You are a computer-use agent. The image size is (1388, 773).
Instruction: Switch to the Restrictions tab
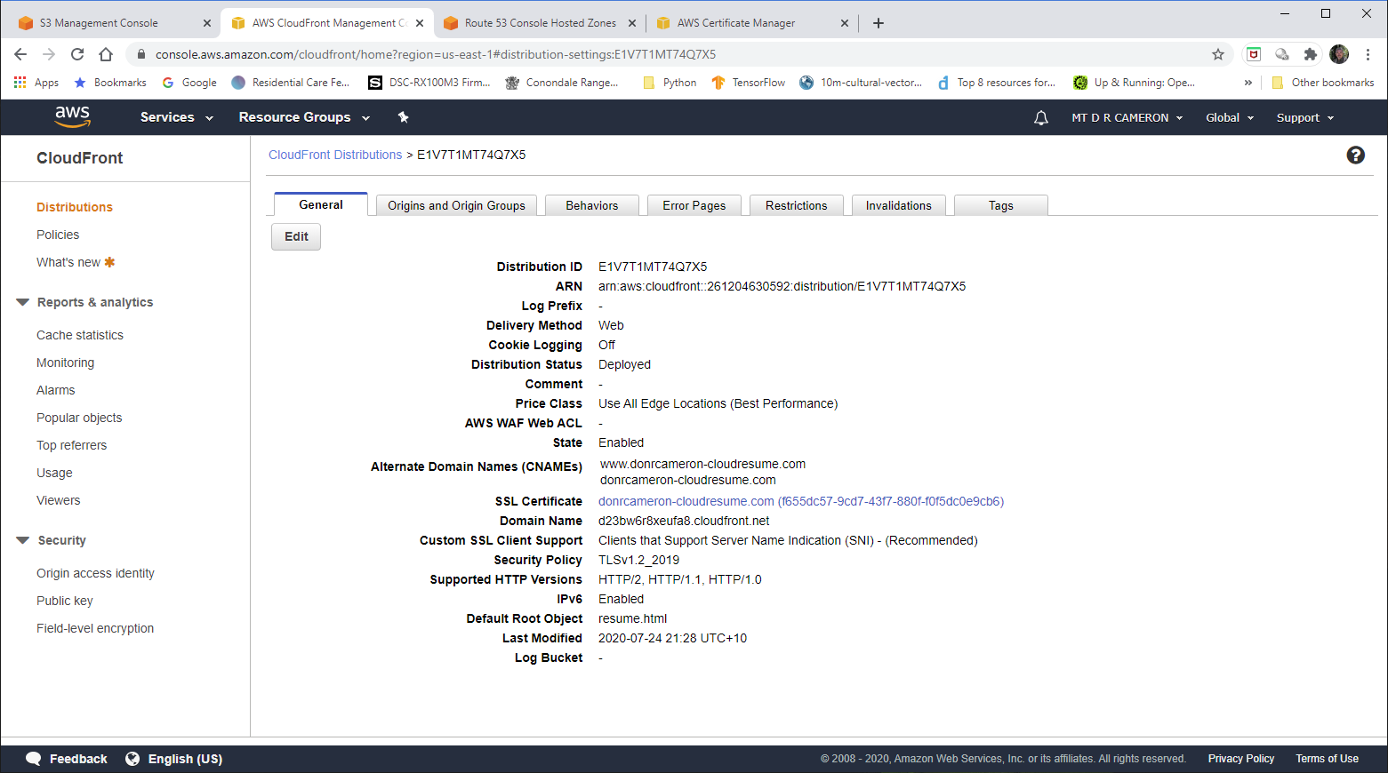pos(797,205)
